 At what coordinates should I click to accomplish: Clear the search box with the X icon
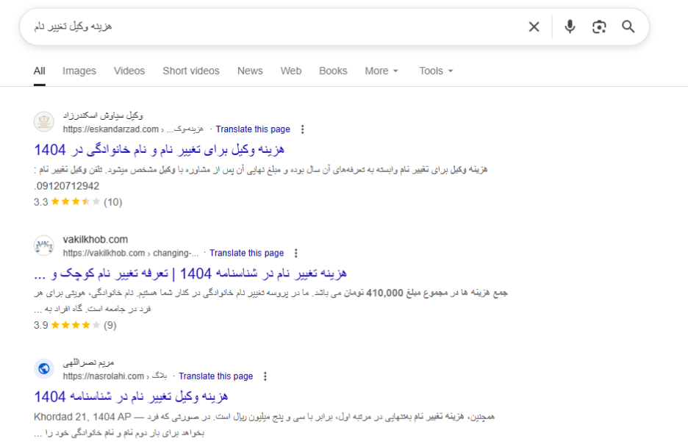(x=534, y=27)
